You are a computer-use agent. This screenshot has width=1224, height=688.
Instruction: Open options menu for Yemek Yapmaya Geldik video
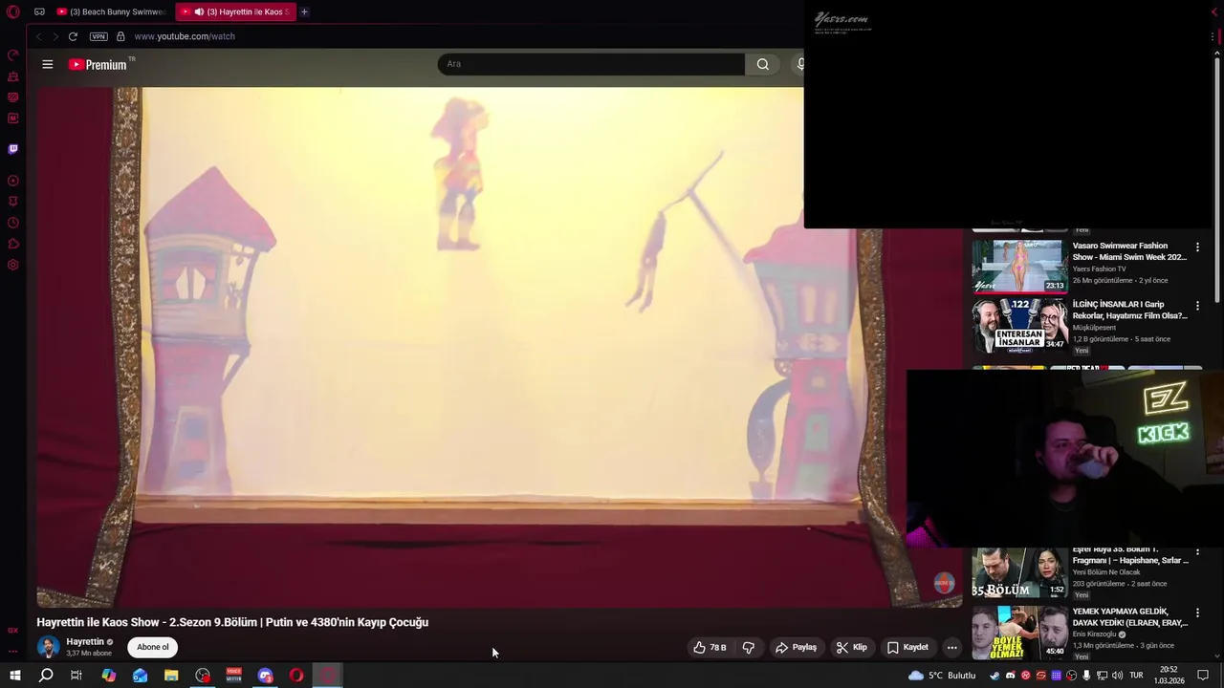(1197, 613)
